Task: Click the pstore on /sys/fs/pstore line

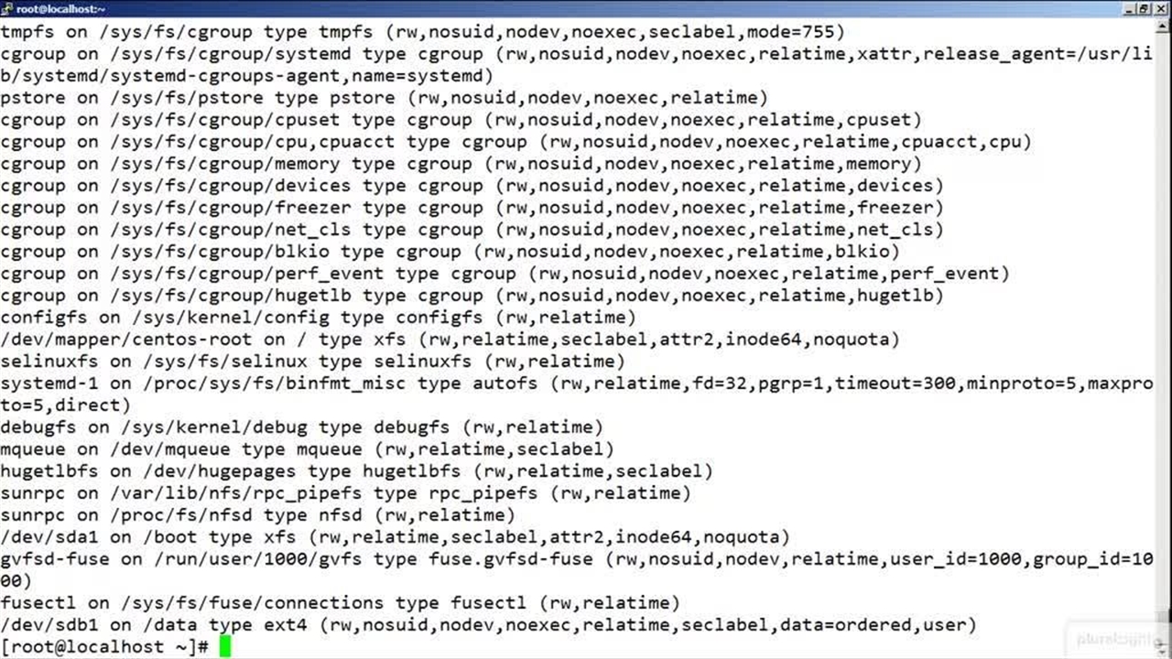Action: click(384, 98)
